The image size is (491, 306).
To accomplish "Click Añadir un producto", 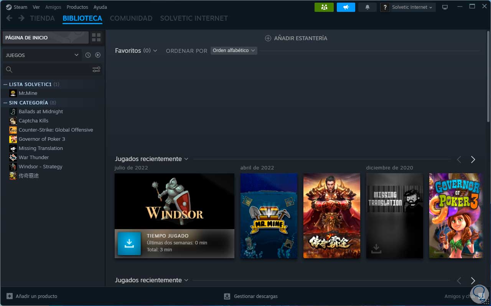I will click(x=32, y=296).
